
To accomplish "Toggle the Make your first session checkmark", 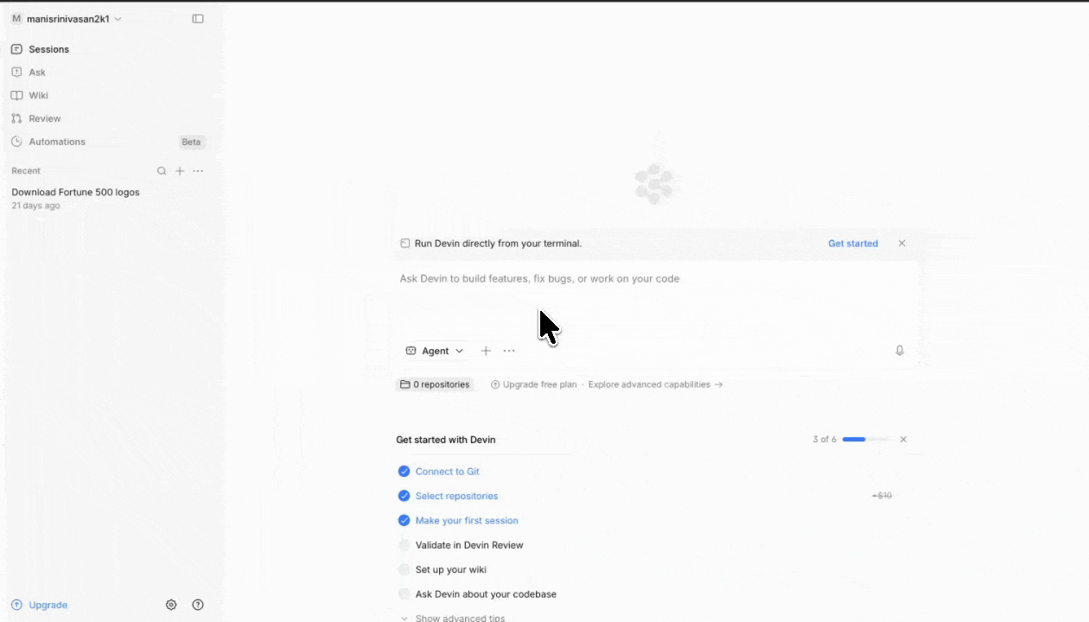I will (404, 521).
